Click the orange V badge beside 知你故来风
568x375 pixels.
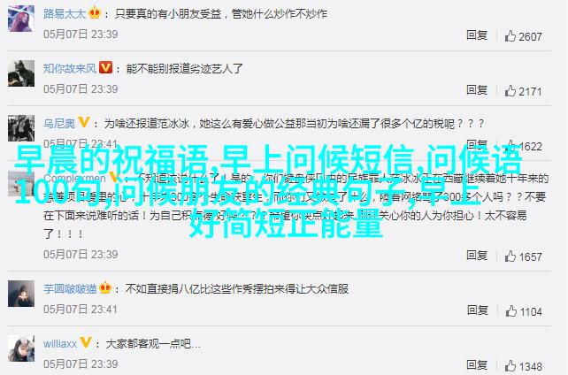(x=106, y=68)
